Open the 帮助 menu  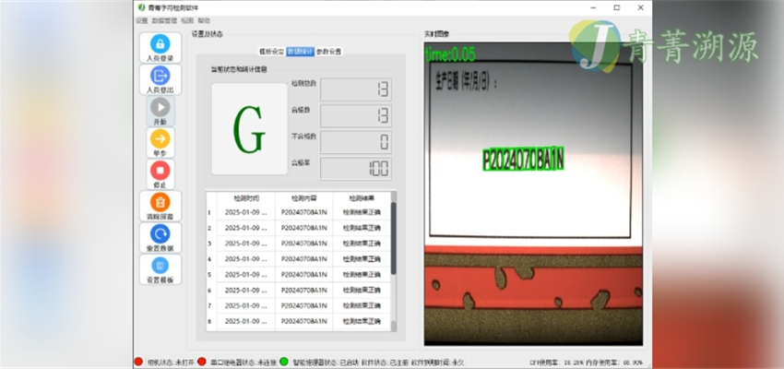click(x=204, y=19)
